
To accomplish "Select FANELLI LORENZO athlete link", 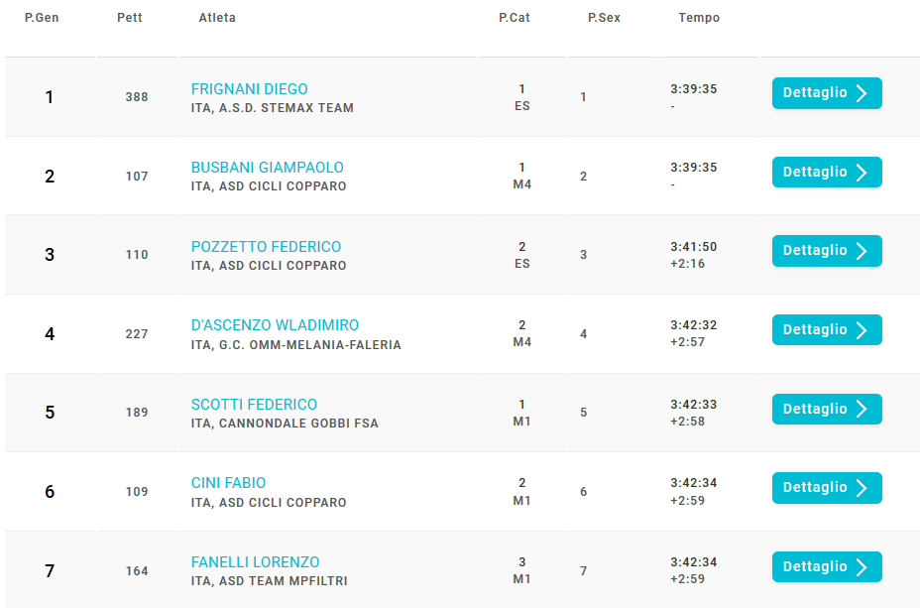I will tap(255, 562).
